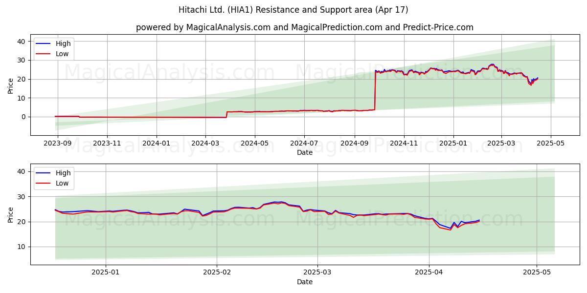The height and width of the screenshot is (293, 587).
Task: Click the '2025-04' x-axis label in the bottom chart
Action: coord(429,272)
